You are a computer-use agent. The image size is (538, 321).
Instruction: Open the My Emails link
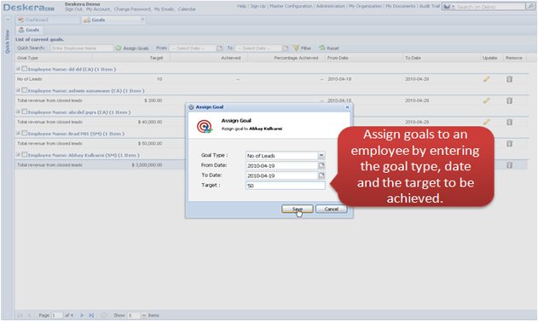tap(164, 9)
